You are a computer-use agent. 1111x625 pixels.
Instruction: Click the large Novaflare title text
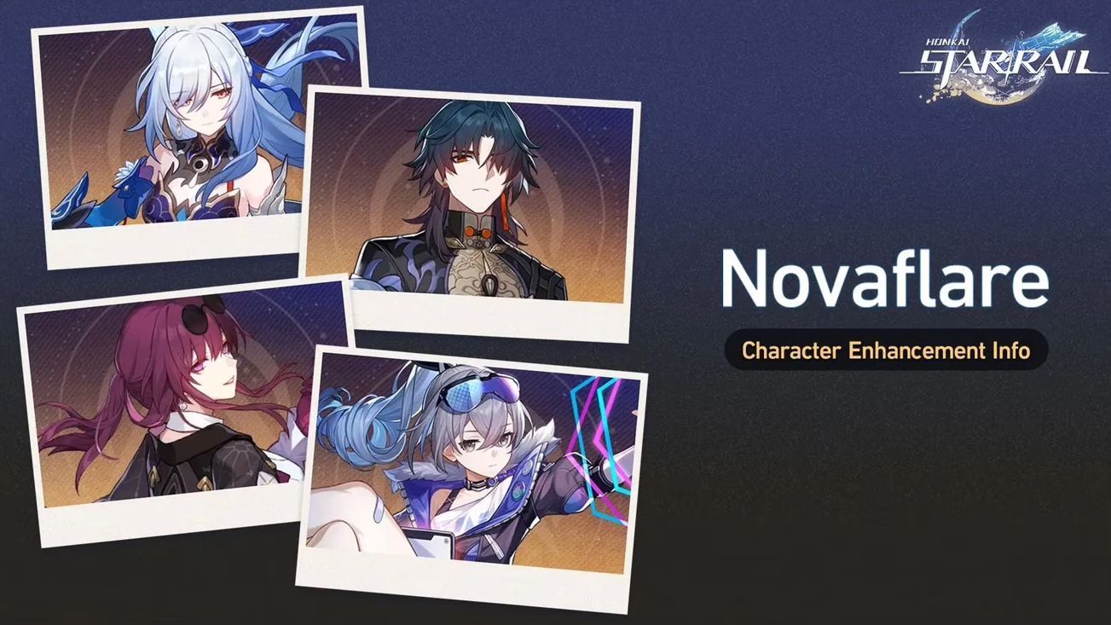[885, 280]
